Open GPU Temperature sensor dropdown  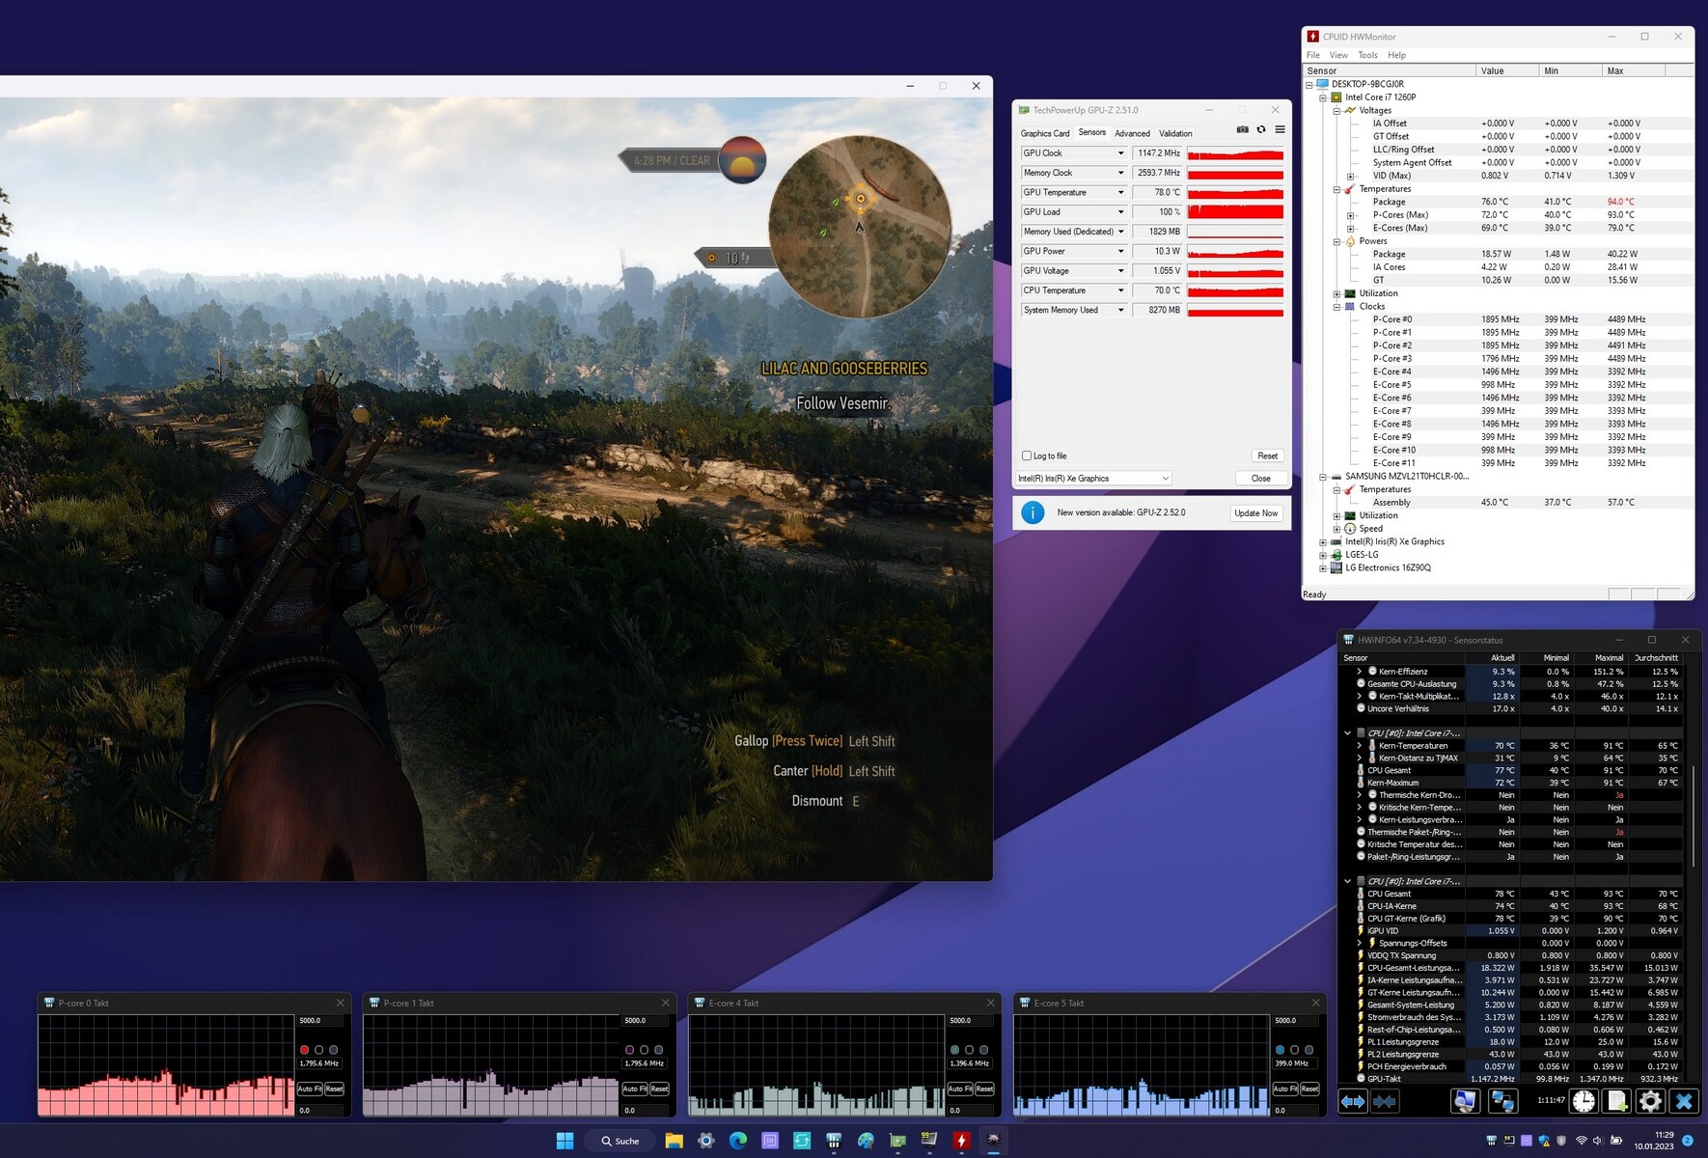coord(1120,192)
